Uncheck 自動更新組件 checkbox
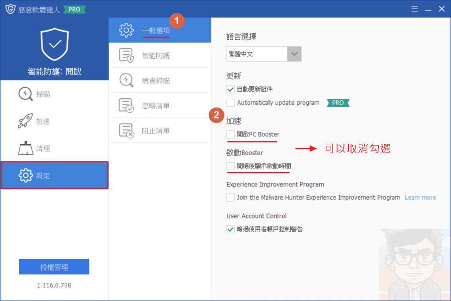 230,89
